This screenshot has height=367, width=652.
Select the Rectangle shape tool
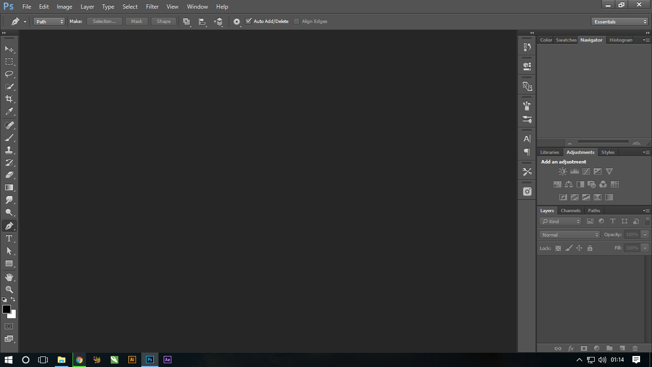(x=9, y=263)
